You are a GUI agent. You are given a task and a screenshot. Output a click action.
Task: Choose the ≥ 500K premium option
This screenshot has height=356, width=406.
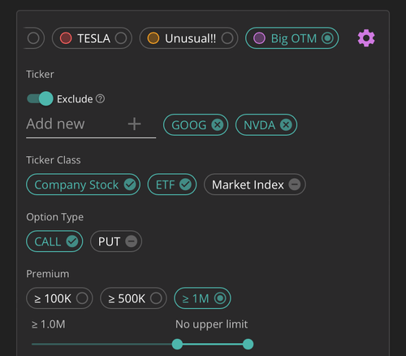pyautogui.click(x=133, y=298)
